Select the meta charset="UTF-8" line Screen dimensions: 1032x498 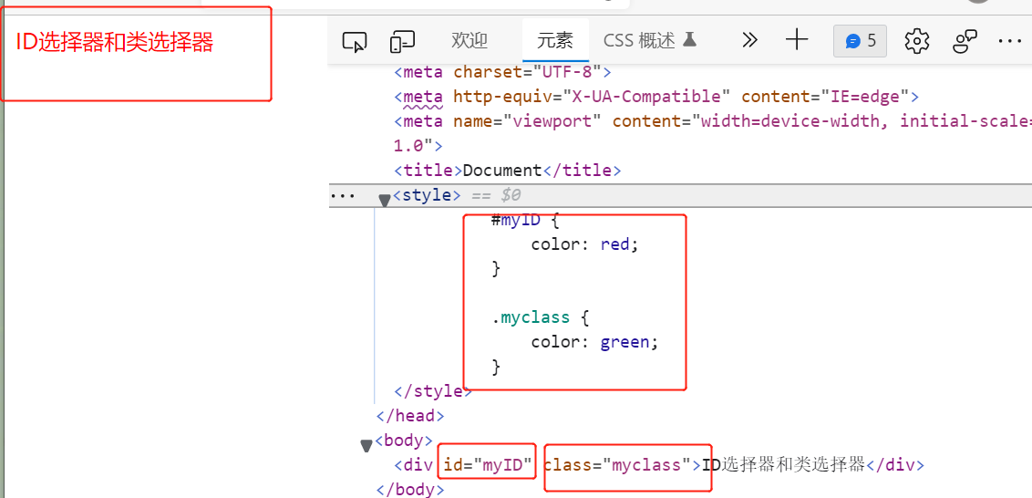click(x=502, y=72)
